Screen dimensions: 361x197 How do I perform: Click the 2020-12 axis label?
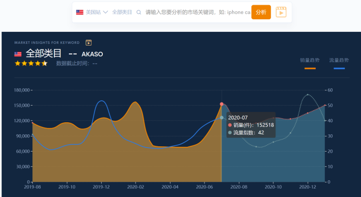point(308,187)
